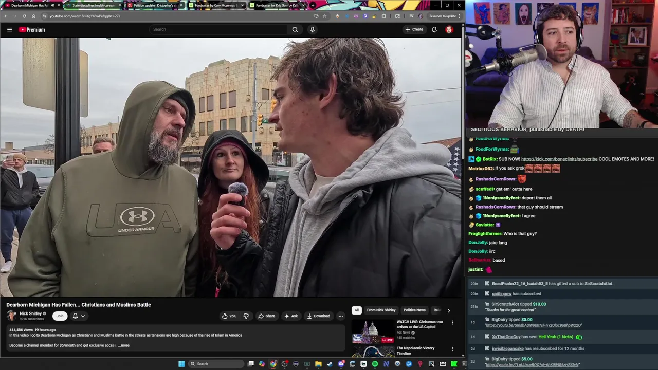This screenshot has width=658, height=370.
Task: Expand notification bell dropdown beside Join
Action: point(79,316)
